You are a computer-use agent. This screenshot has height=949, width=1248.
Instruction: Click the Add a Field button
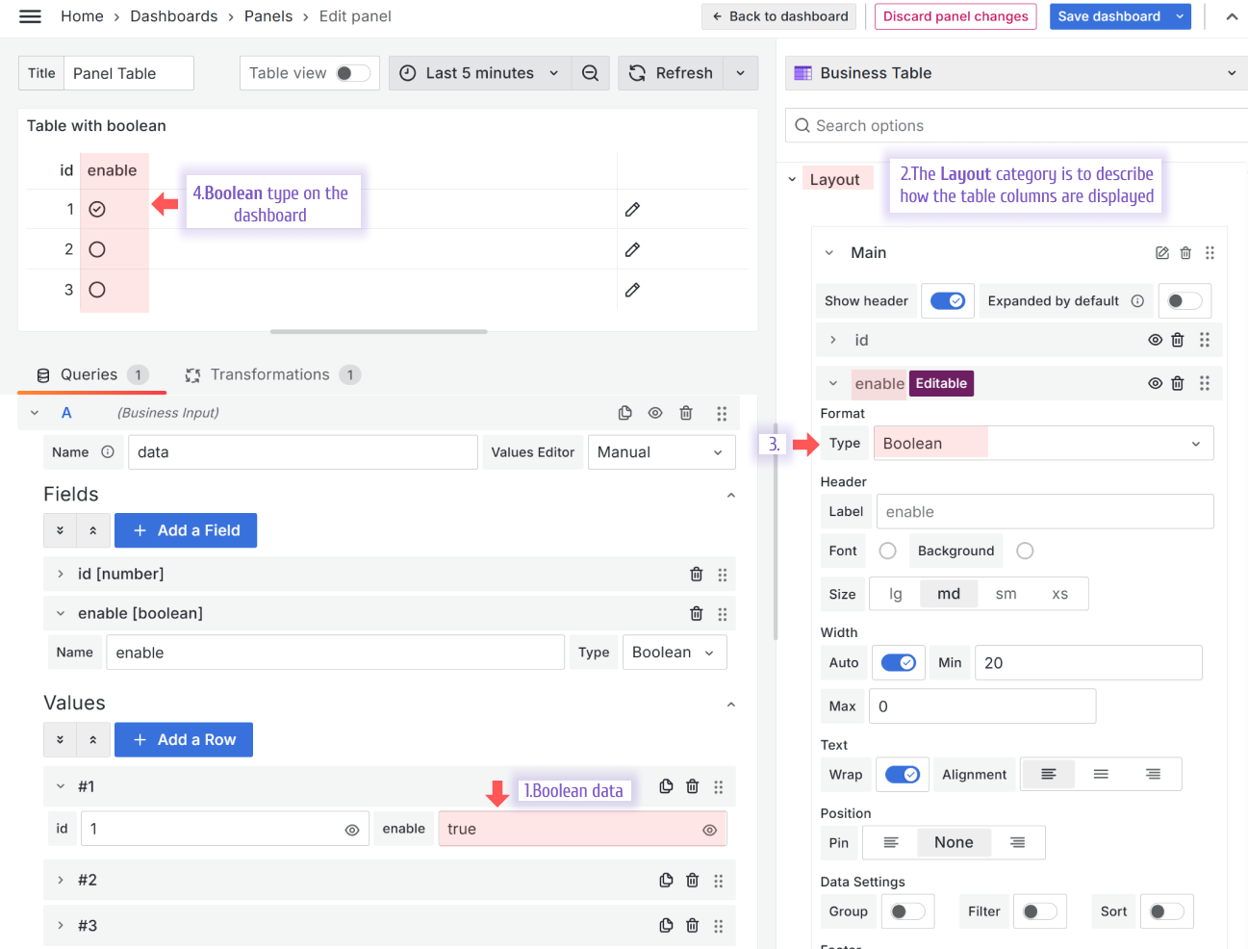point(186,530)
